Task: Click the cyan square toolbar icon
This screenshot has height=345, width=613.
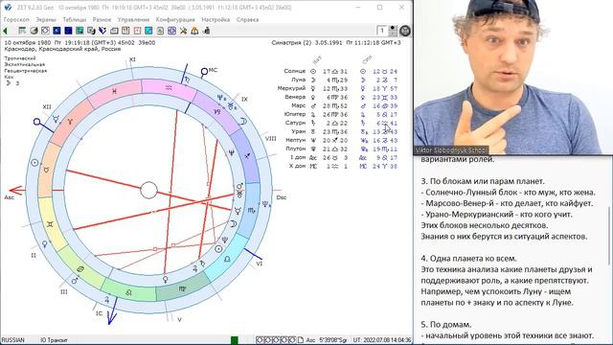Action: (x=148, y=31)
